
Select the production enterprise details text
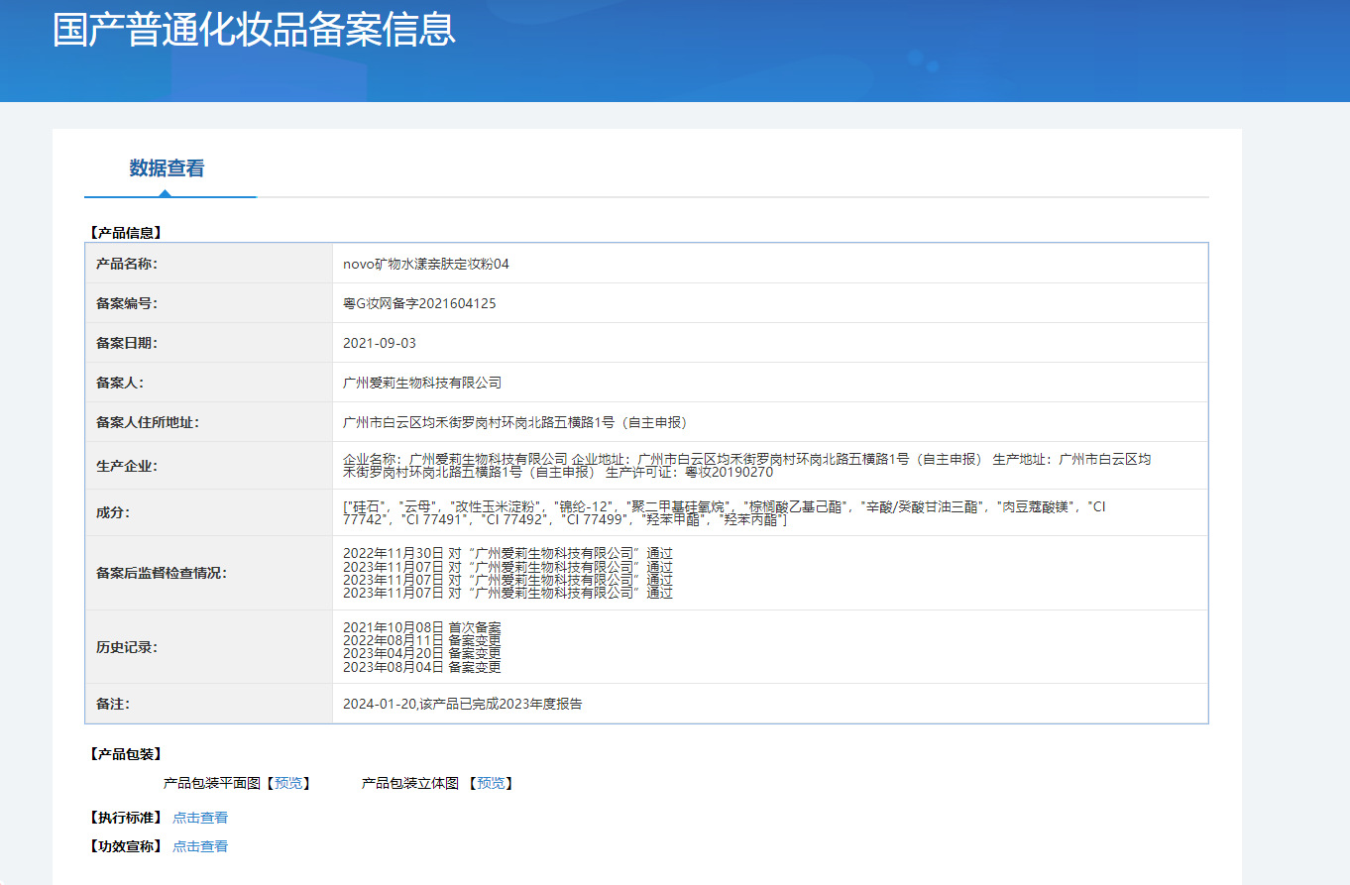pyautogui.click(x=747, y=466)
